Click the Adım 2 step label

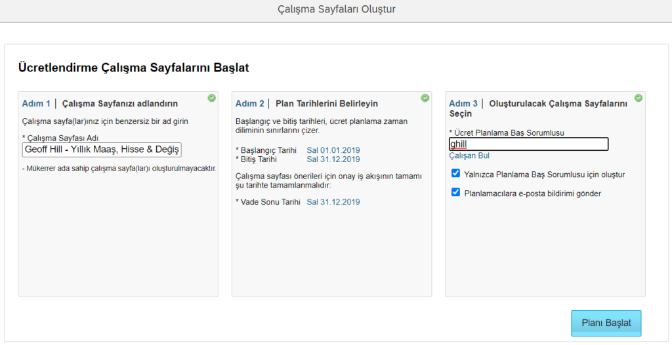pos(249,104)
